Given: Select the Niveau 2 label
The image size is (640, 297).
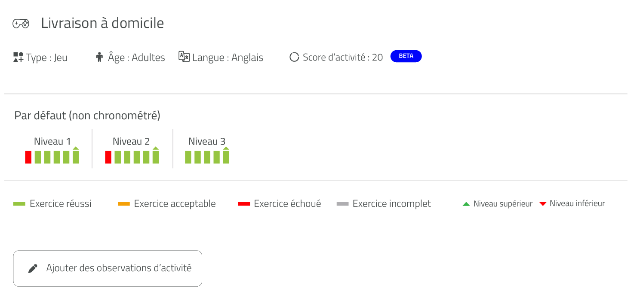Looking at the screenshot, I should point(131,141).
